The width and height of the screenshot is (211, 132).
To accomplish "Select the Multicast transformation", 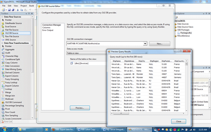I will tap(9, 99).
